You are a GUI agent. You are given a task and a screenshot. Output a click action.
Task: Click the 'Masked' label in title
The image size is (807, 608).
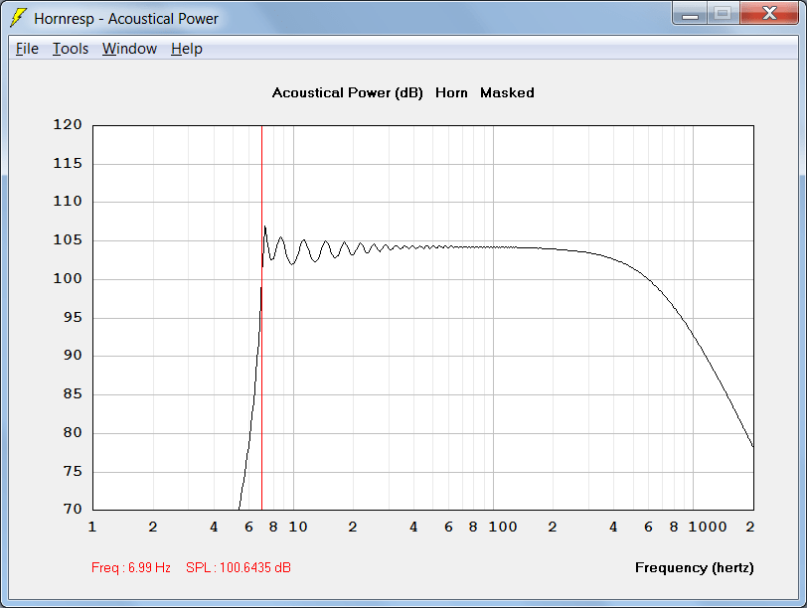click(507, 93)
